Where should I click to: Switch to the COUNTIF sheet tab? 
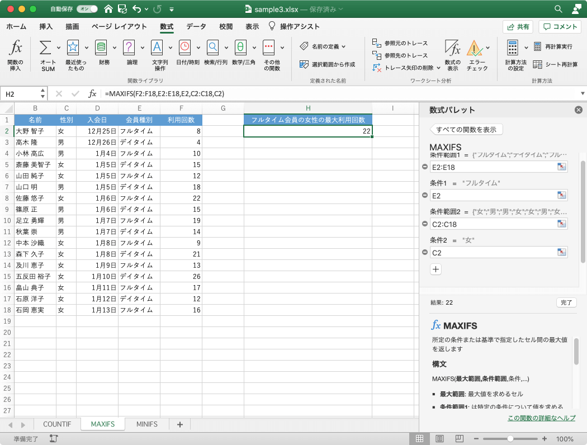coord(57,424)
